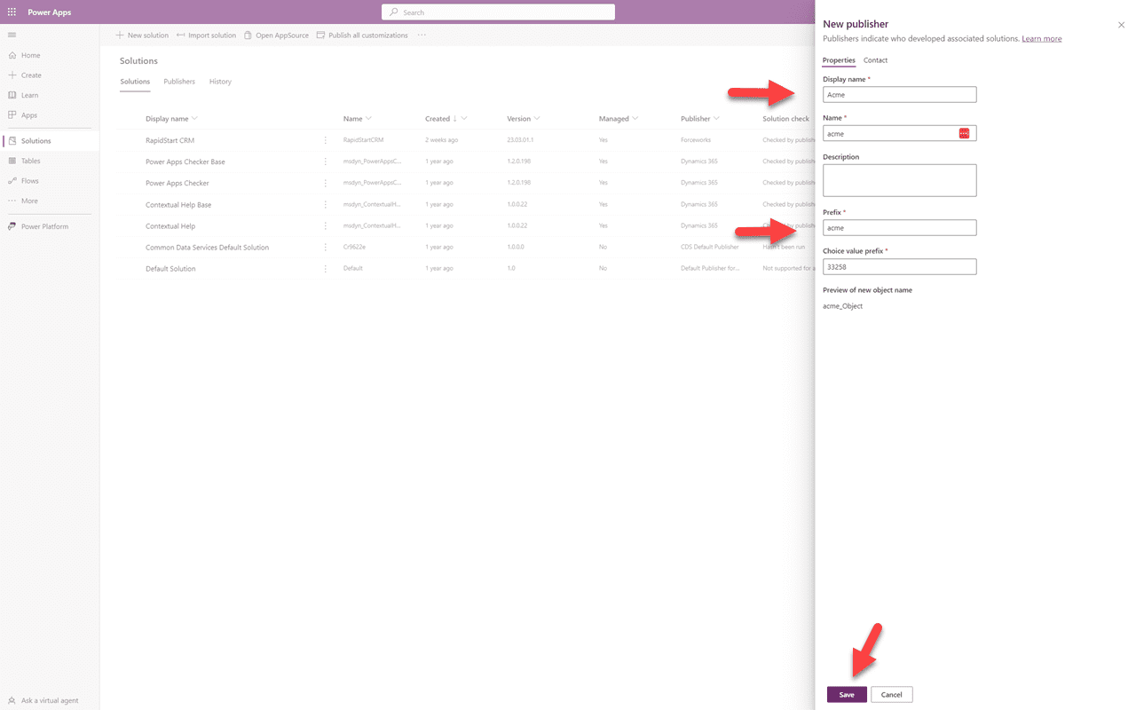1136x710 pixels.
Task: Open the Power Apps app launcher waffle
Action: (x=12, y=12)
